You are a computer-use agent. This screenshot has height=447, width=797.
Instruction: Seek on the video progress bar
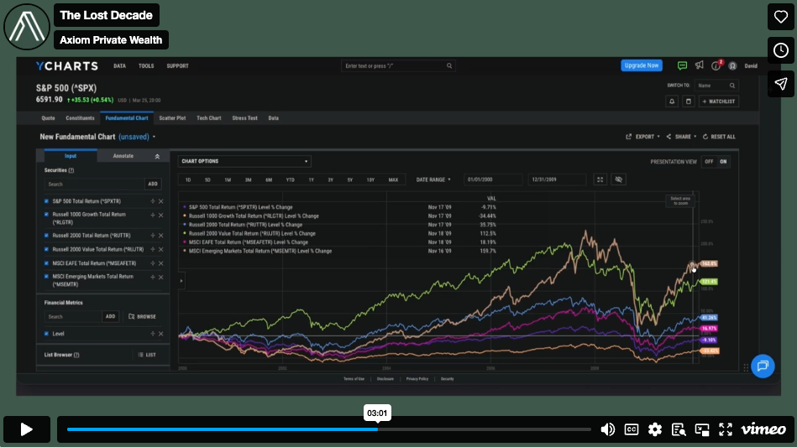pos(328,429)
